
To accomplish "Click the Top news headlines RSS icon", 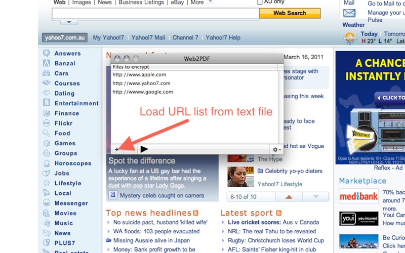I will click(196, 213).
